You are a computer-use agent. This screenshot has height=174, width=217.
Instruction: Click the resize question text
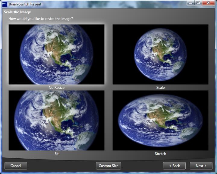[41, 19]
